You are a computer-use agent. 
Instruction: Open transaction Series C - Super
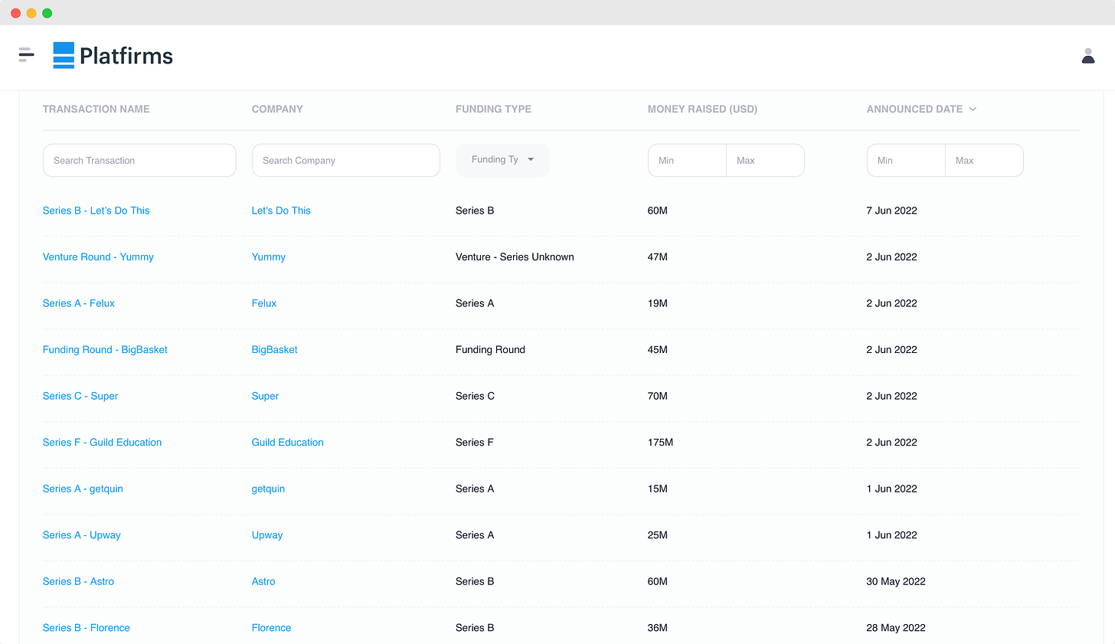point(80,396)
